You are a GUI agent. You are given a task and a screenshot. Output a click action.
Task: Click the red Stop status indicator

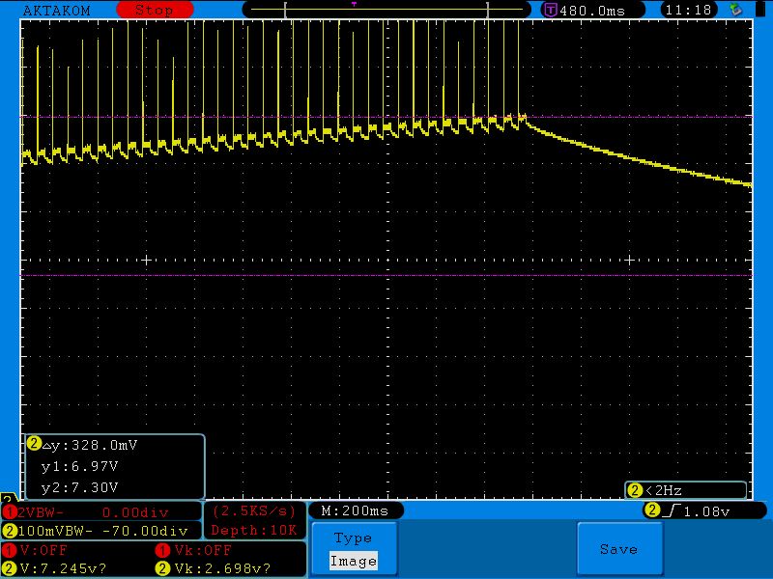[155, 10]
